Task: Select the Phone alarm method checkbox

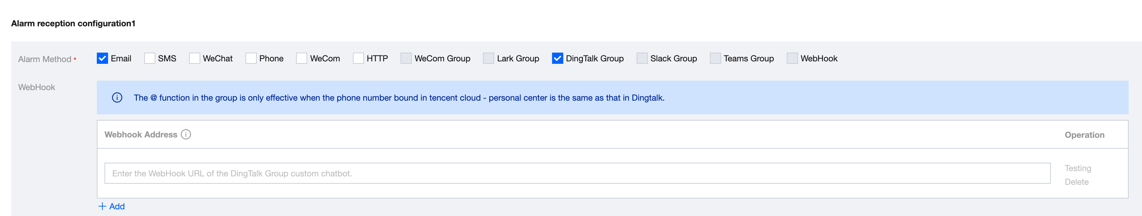Action: 251,59
